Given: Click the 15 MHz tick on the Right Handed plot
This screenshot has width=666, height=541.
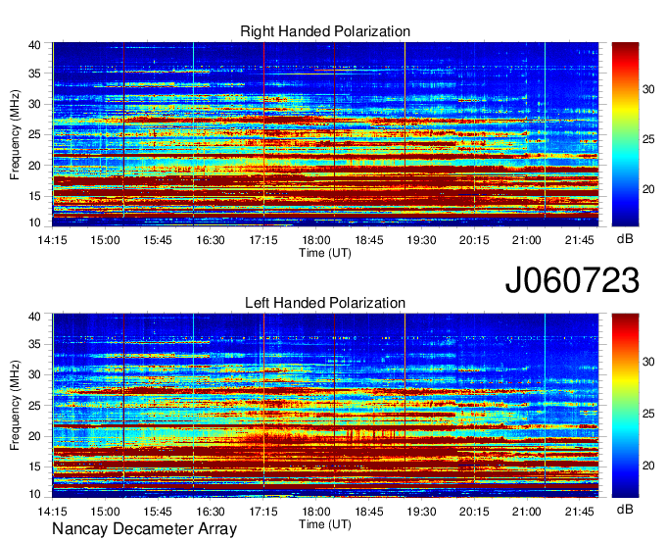Looking at the screenshot, I should [34, 196].
